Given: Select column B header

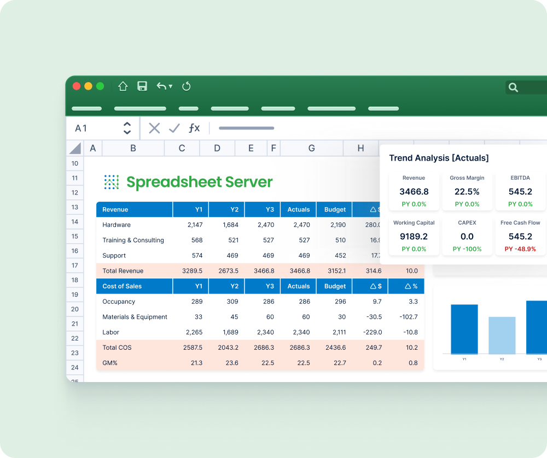Looking at the screenshot, I should [x=133, y=148].
